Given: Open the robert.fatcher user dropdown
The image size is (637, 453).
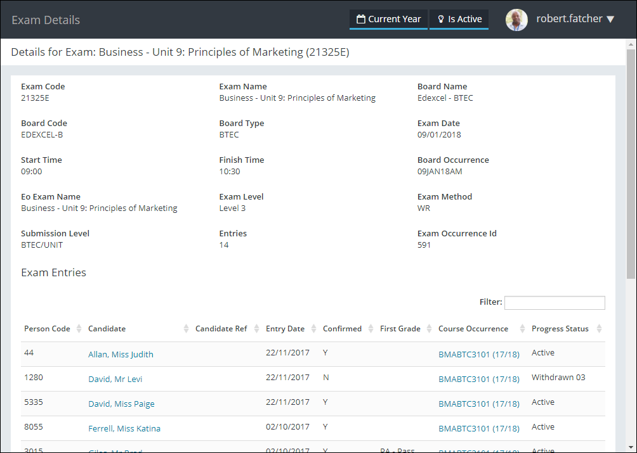Looking at the screenshot, I should coord(575,19).
